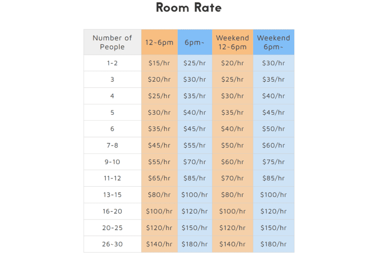380x253 pixels.
Task: Select $65/hr rate for 11-12 people
Action: tap(160, 178)
